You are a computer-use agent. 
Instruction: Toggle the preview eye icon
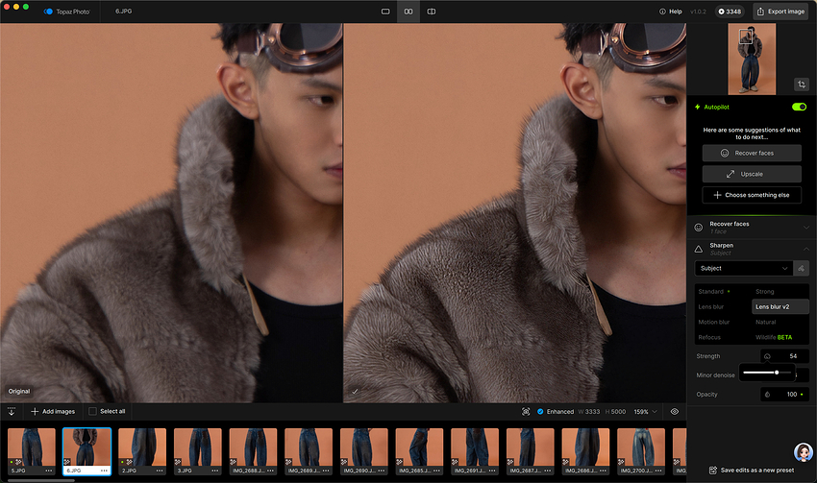(675, 411)
